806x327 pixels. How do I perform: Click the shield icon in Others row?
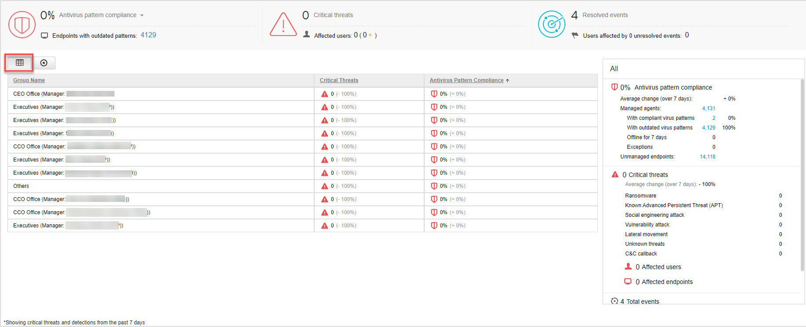[434, 186]
